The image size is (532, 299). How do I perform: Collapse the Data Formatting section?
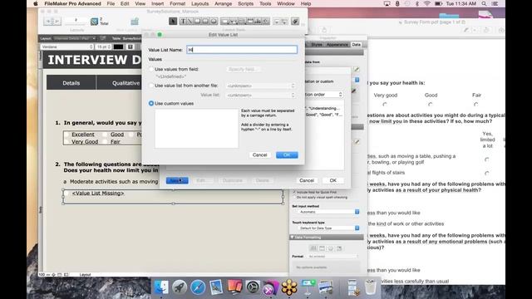pos(292,238)
